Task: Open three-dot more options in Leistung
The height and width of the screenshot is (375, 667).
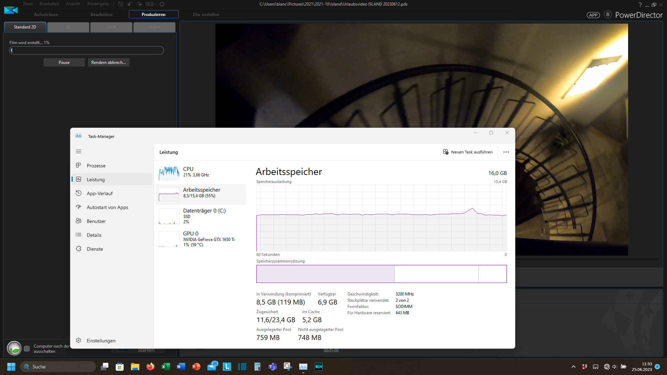Action: [506, 152]
